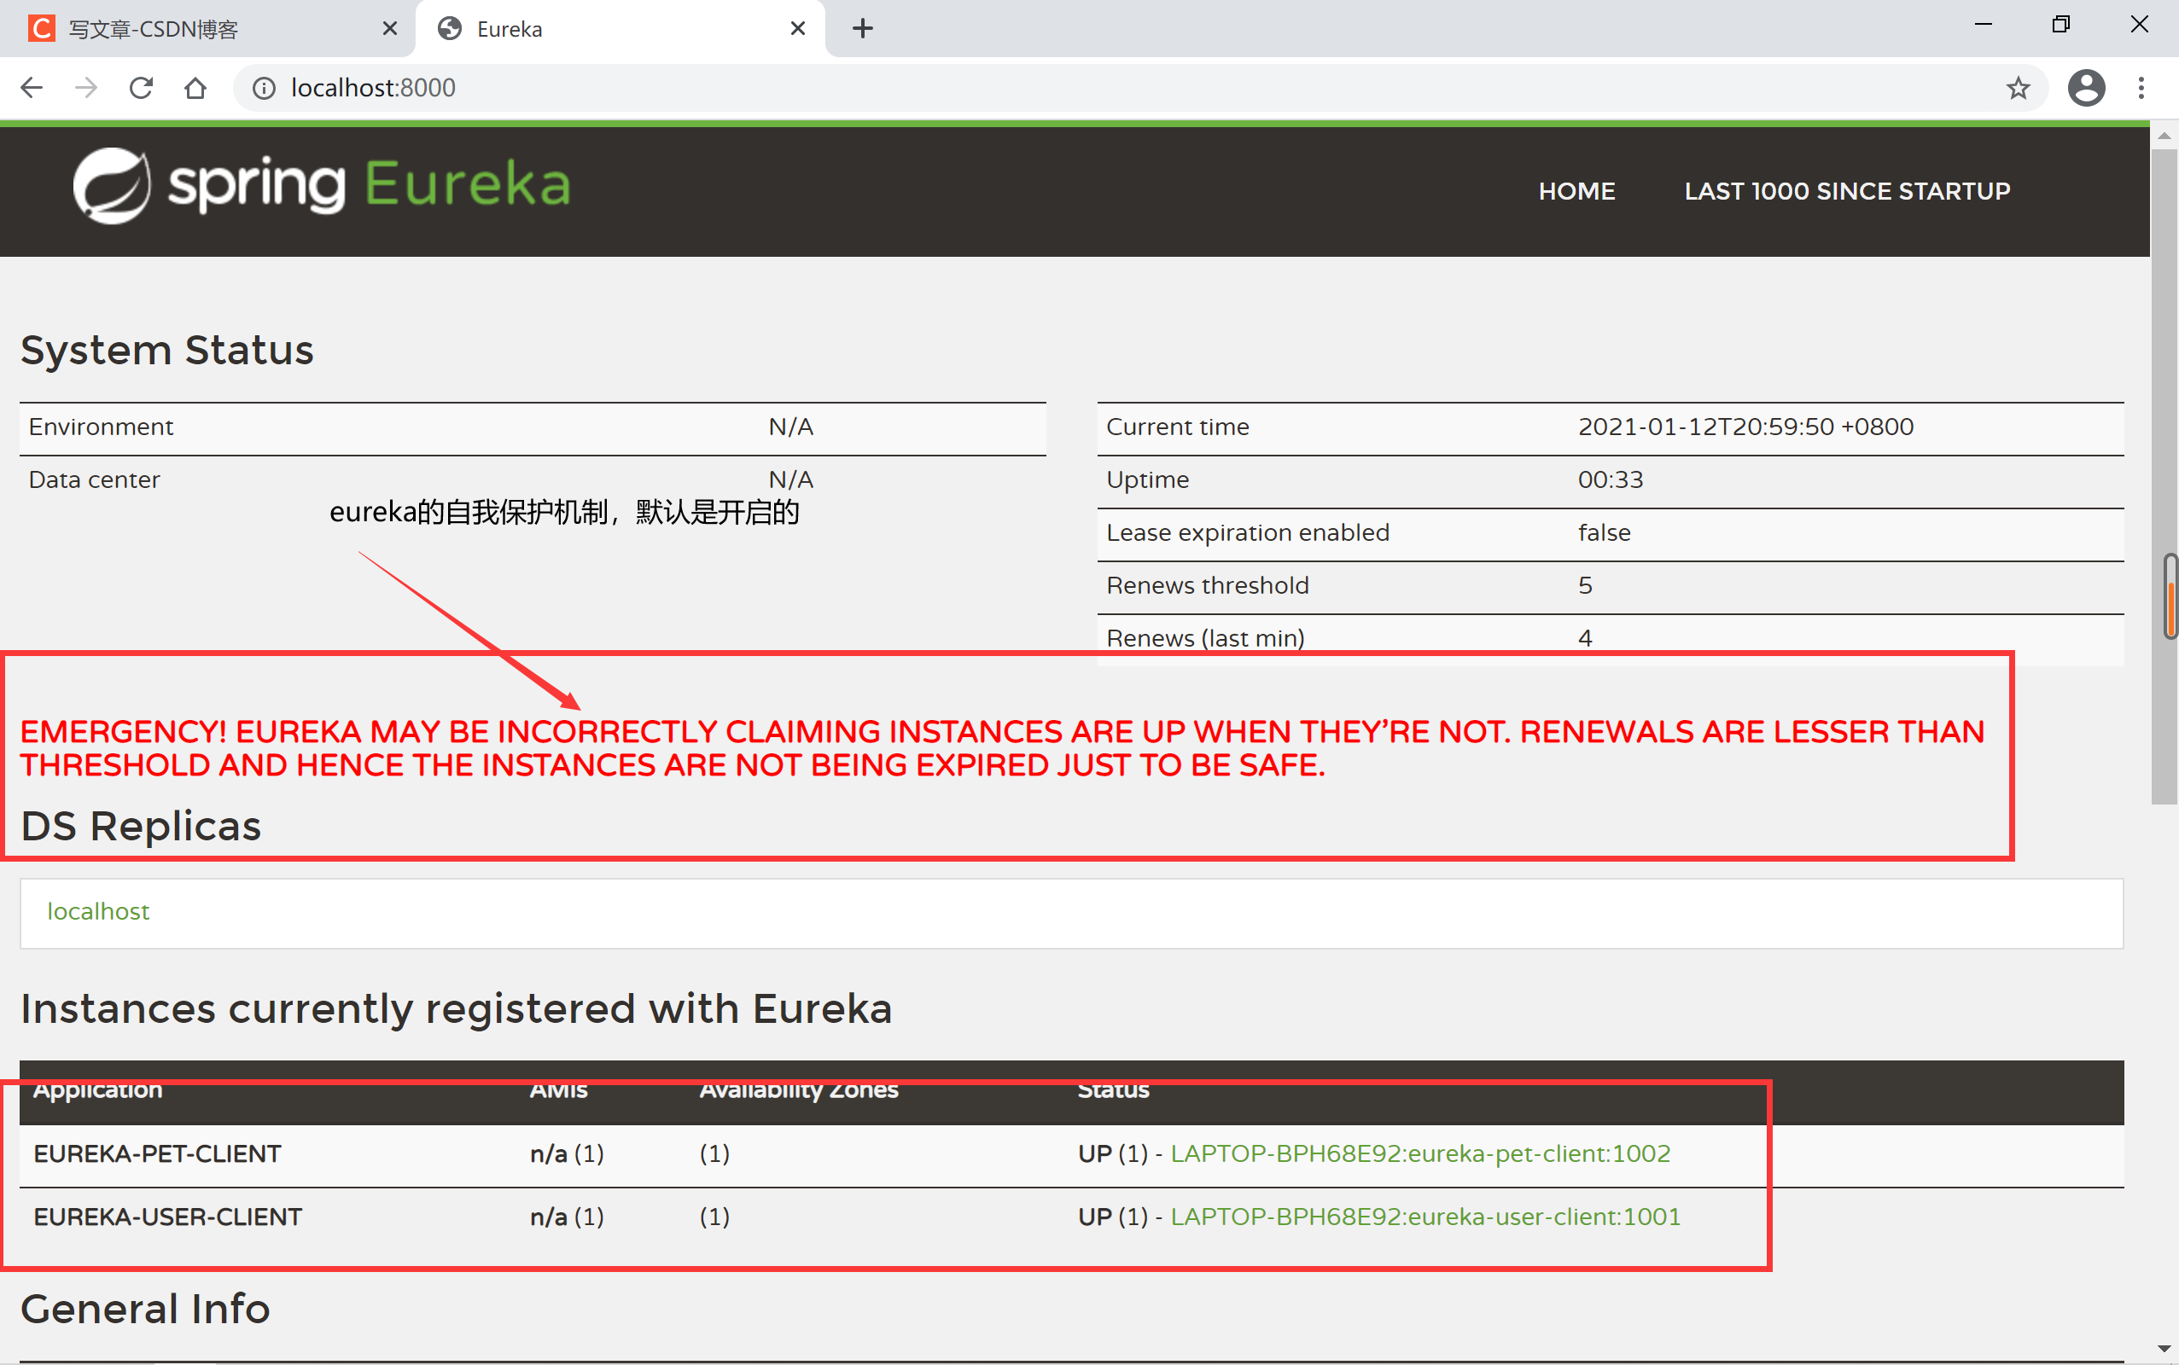Click the forward navigation arrow
2179x1365 pixels.
pos(87,87)
